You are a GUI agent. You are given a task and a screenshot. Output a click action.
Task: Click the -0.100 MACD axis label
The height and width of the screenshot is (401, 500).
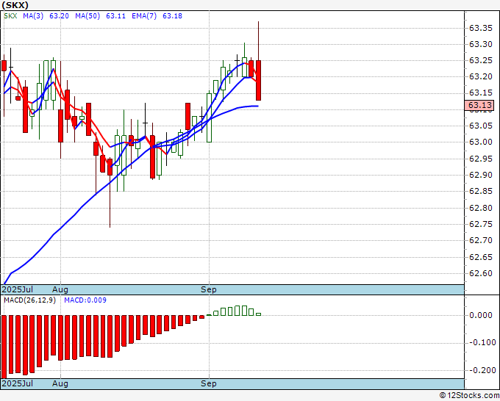click(x=482, y=342)
